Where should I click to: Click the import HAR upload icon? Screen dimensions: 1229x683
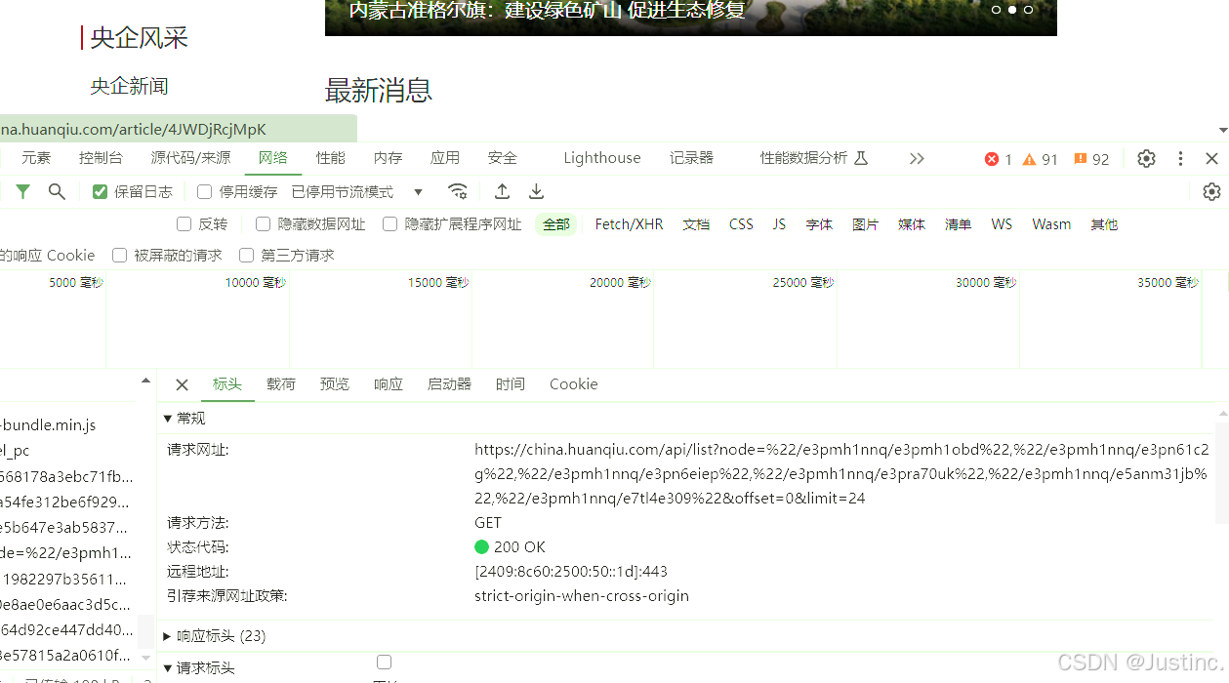tap(502, 191)
